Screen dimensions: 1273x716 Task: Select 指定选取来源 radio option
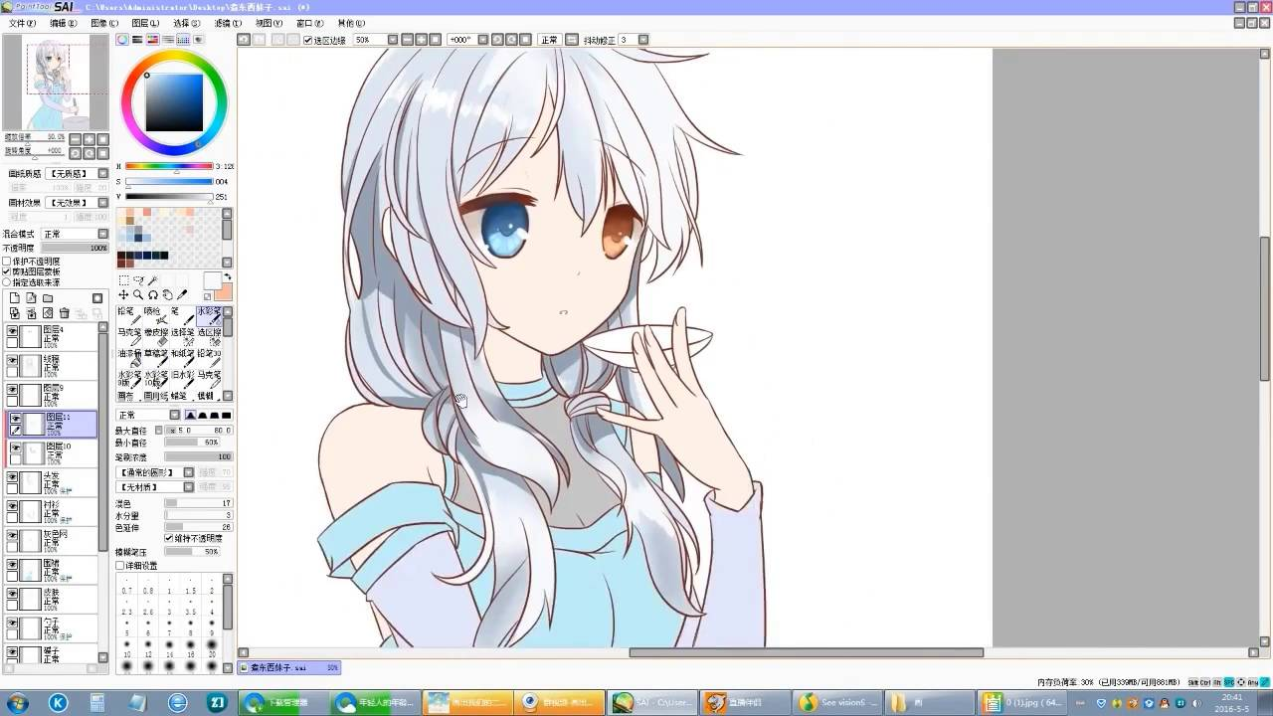point(7,282)
